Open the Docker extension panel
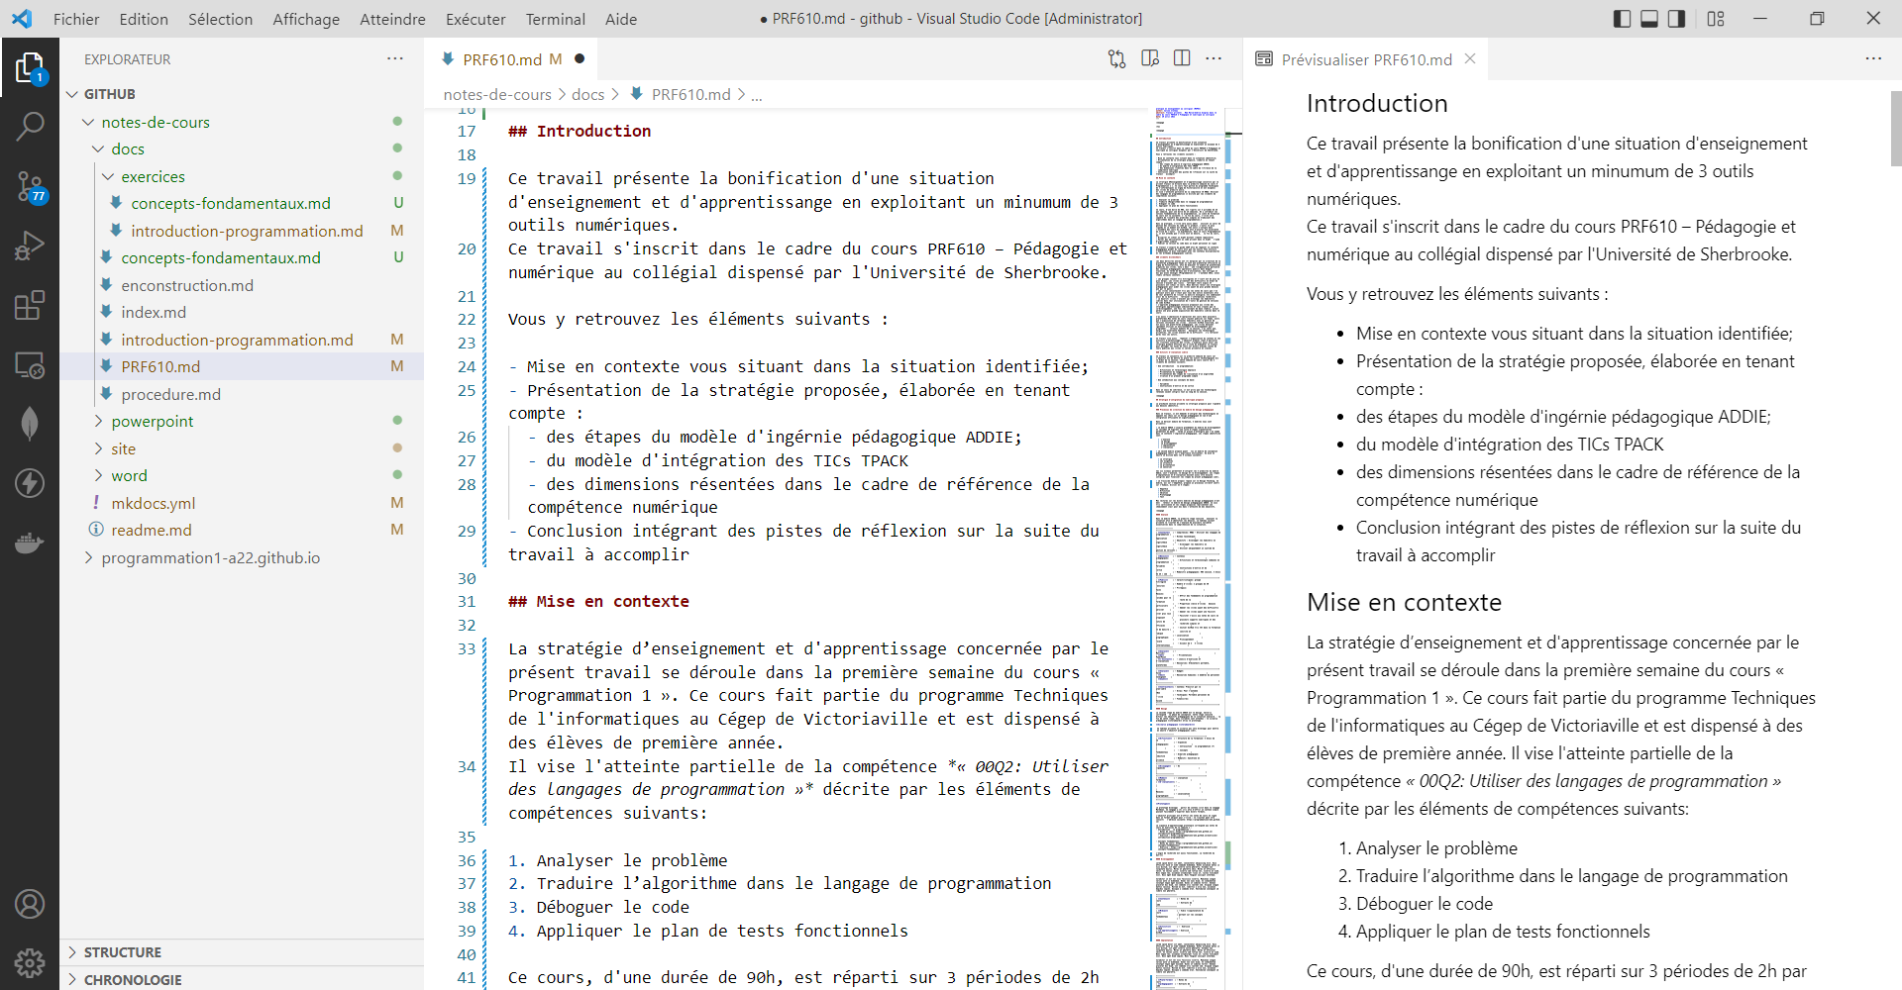 click(x=30, y=543)
